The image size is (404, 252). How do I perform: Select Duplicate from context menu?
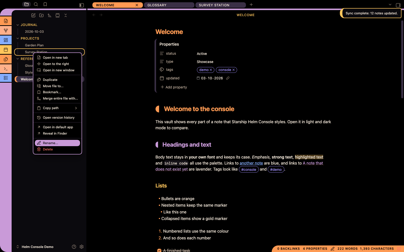58,80
